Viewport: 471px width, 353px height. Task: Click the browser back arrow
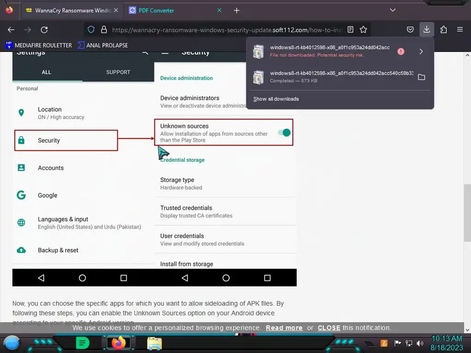[11, 30]
